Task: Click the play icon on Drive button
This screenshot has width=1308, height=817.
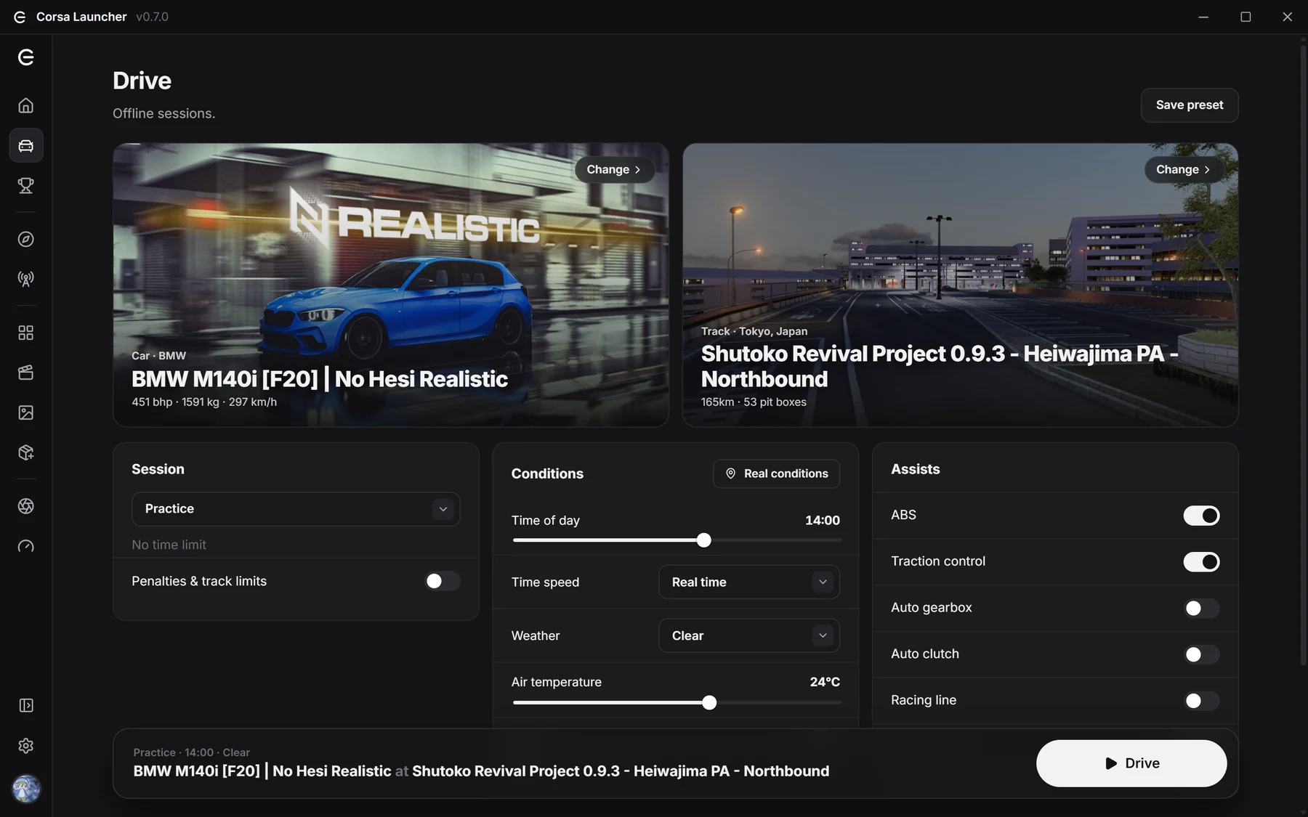Action: point(1110,763)
